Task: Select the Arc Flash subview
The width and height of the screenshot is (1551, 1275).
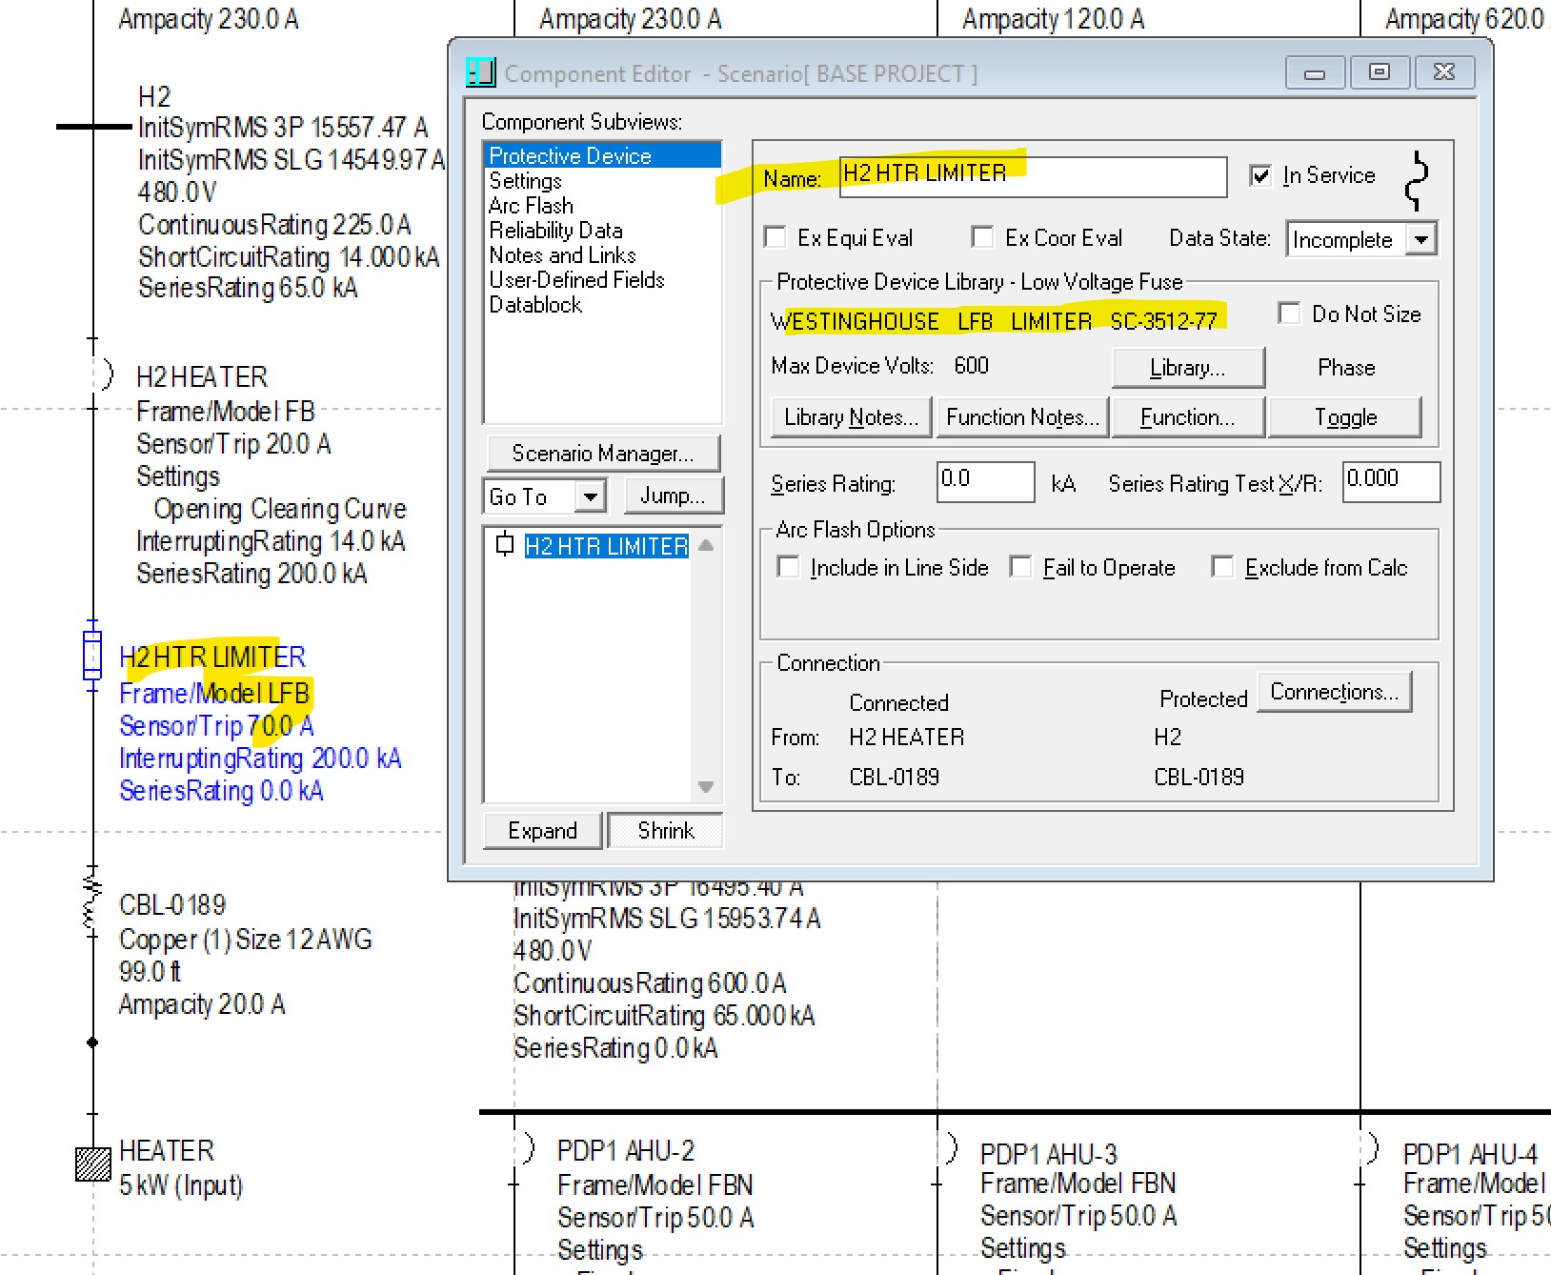Action: [531, 206]
